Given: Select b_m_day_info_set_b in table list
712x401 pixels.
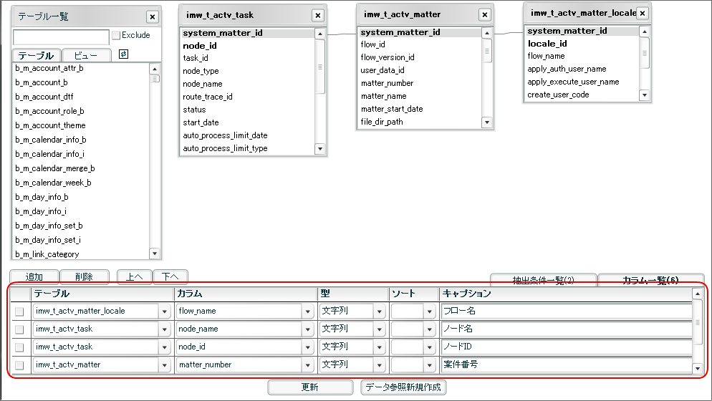Looking at the screenshot, I should pos(49,226).
